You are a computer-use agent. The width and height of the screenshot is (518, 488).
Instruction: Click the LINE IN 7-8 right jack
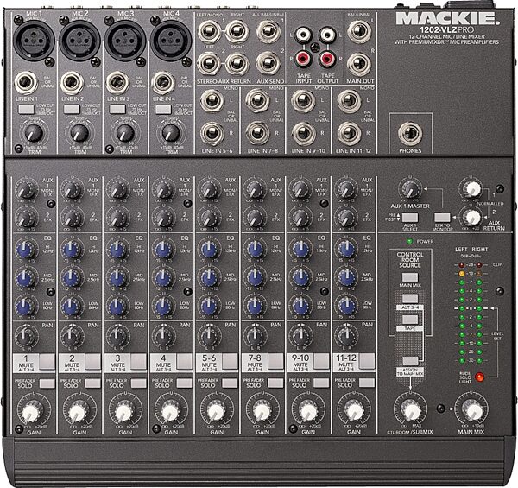257,133
